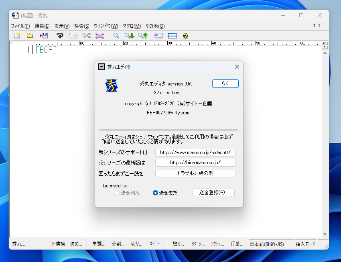Click the 日本語(Shift-JIS) encoding status

[x=271, y=244]
